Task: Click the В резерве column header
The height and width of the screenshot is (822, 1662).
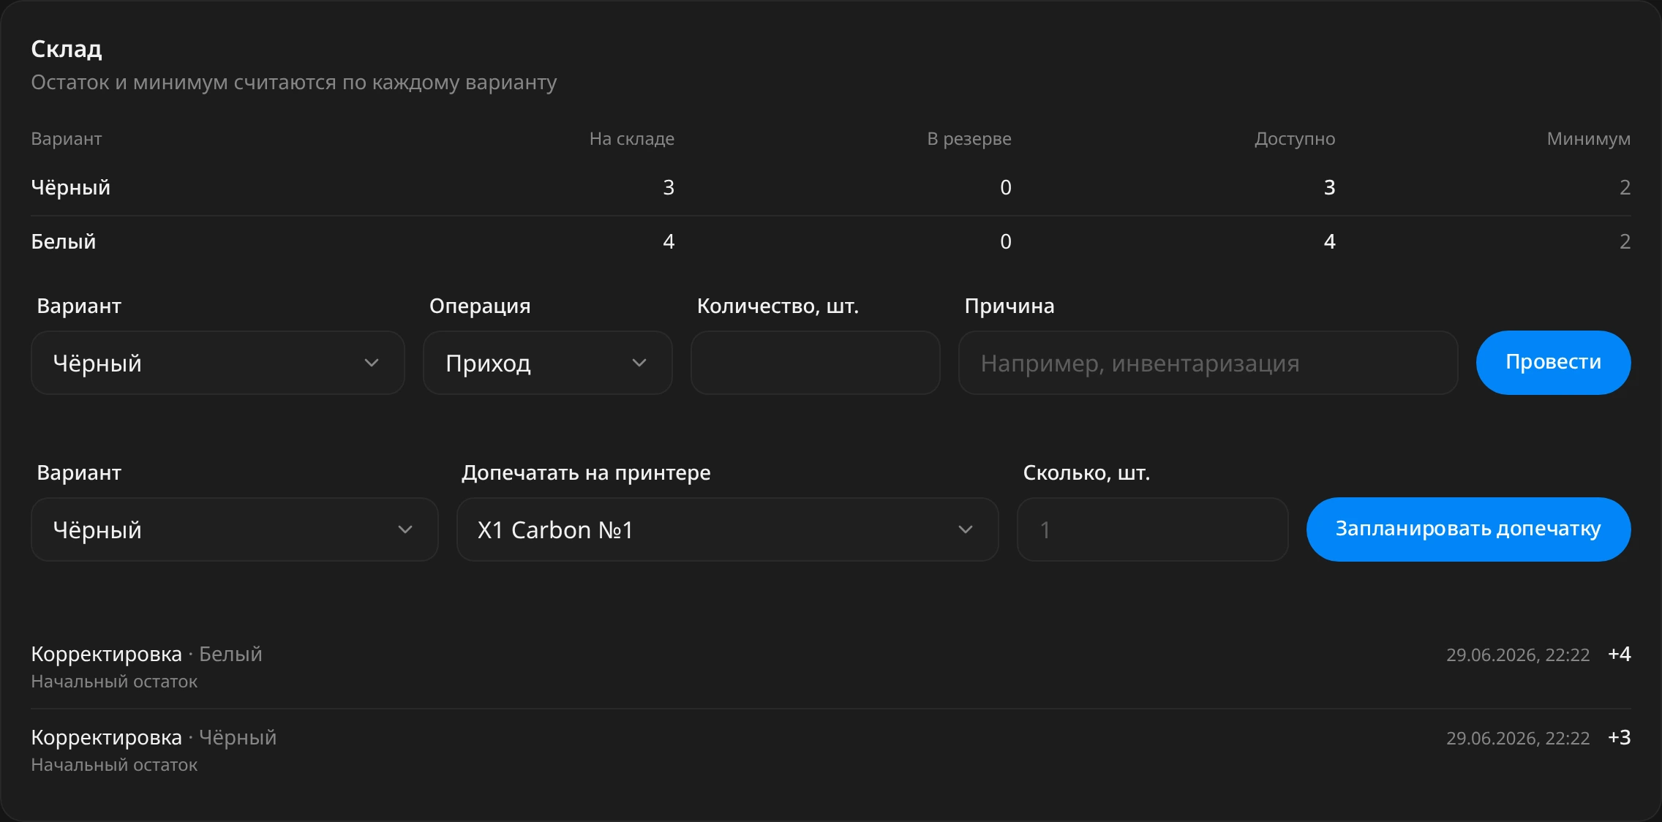Action: [x=969, y=139]
